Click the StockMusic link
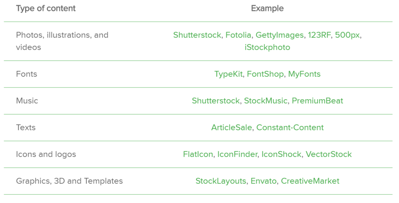 (265, 101)
